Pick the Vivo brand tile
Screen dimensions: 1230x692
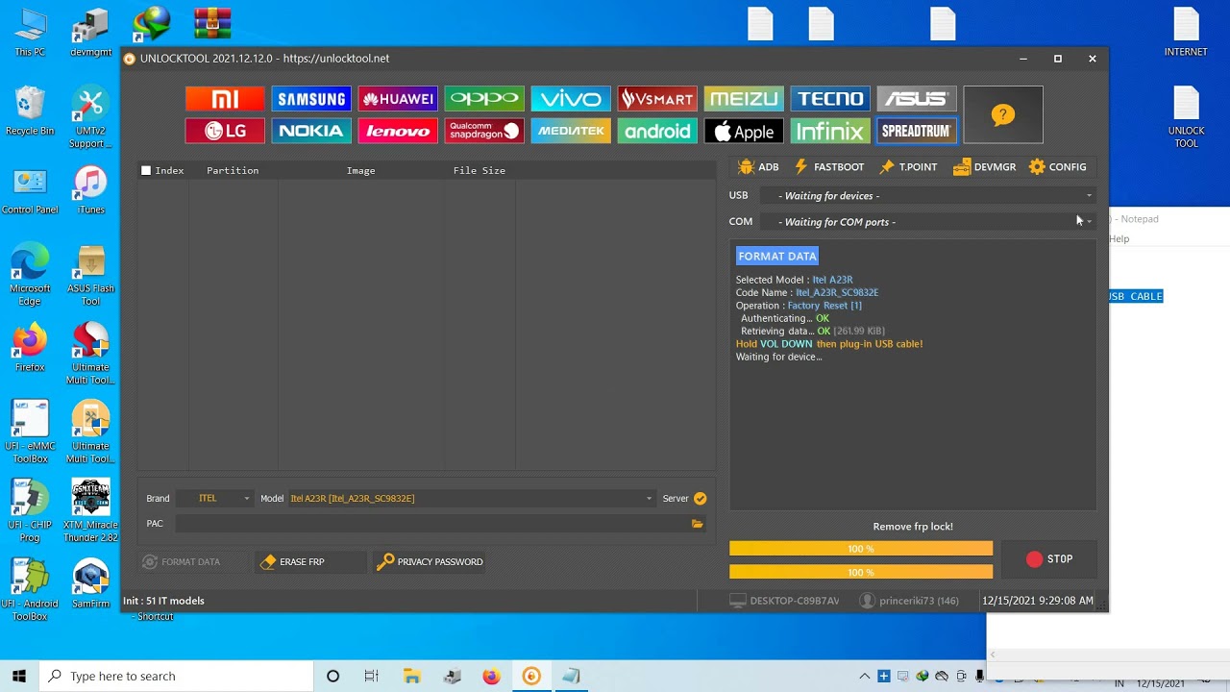(x=571, y=99)
